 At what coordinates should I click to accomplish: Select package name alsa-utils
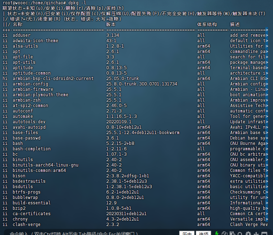point(25,46)
